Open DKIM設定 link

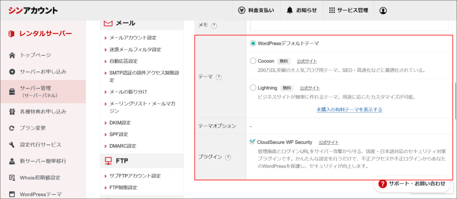click(x=120, y=123)
